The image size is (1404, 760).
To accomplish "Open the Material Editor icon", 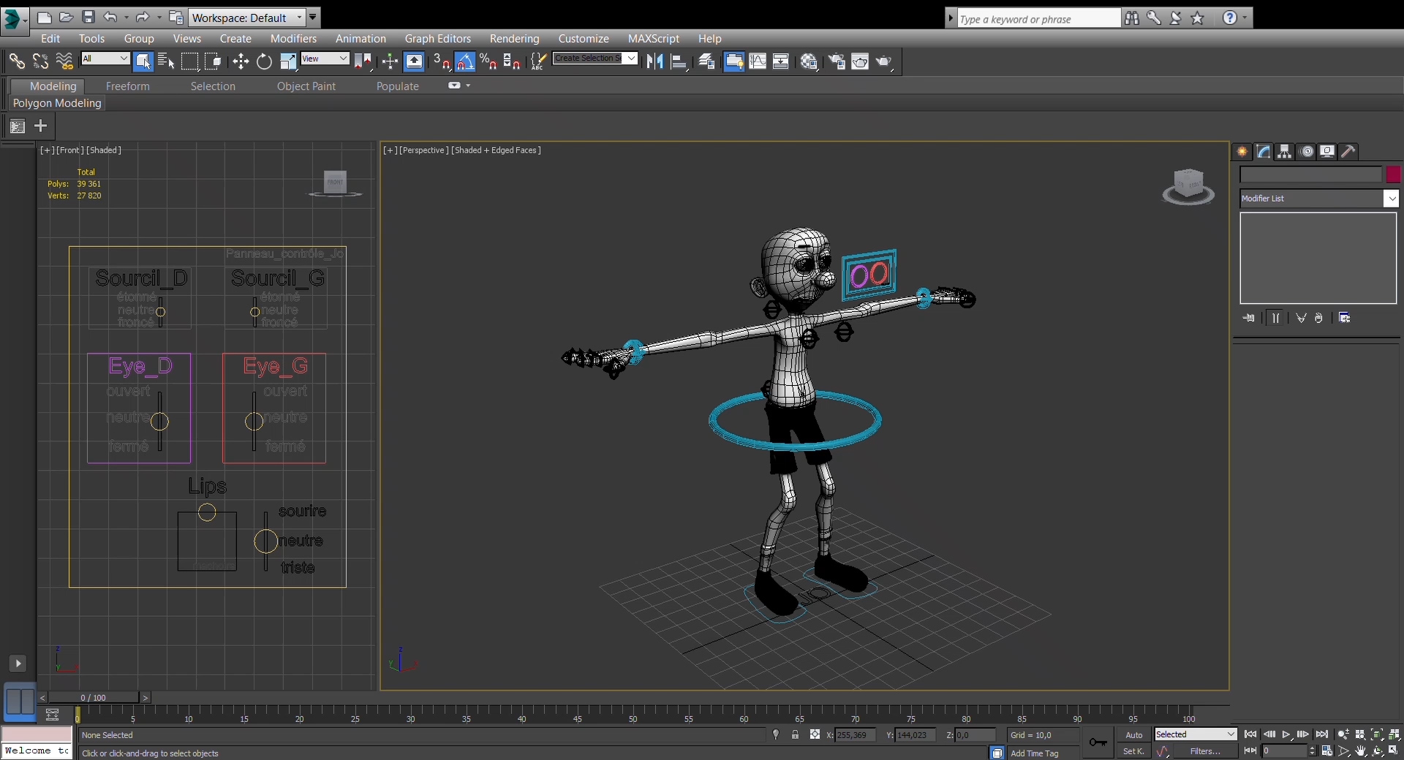I will point(809,62).
